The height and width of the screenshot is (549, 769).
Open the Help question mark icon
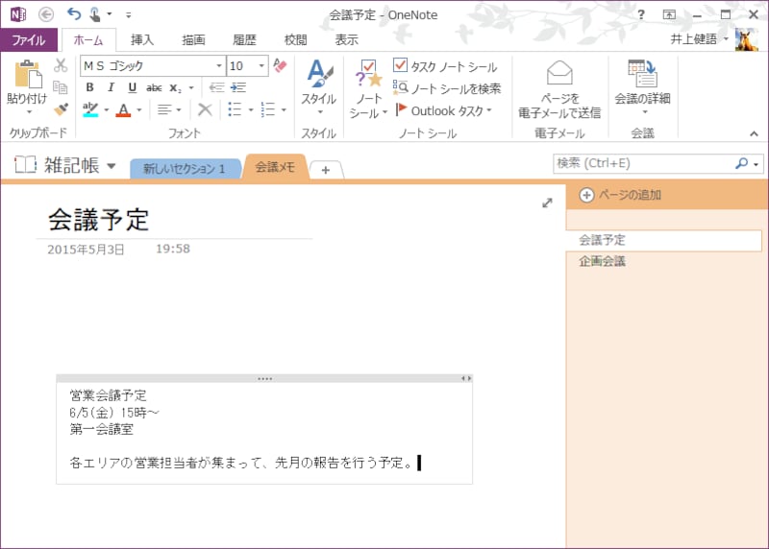click(641, 14)
